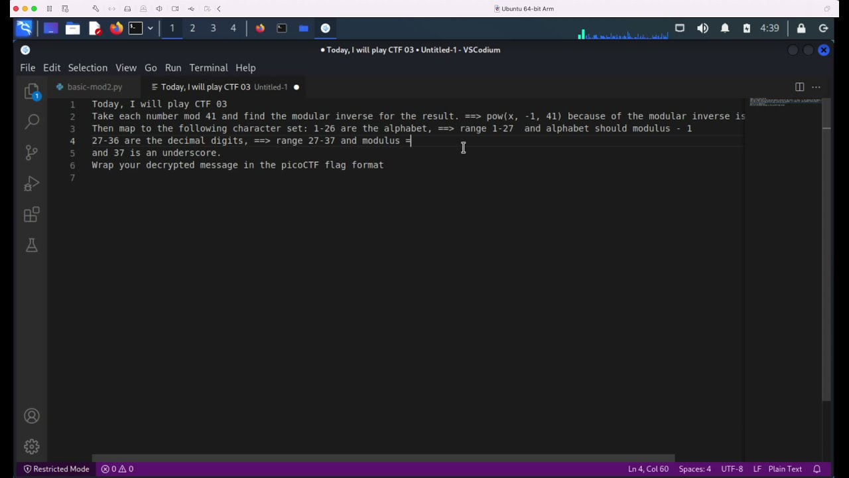Open the Manage gear settings
Viewport: 849px width, 478px height.
point(31,447)
